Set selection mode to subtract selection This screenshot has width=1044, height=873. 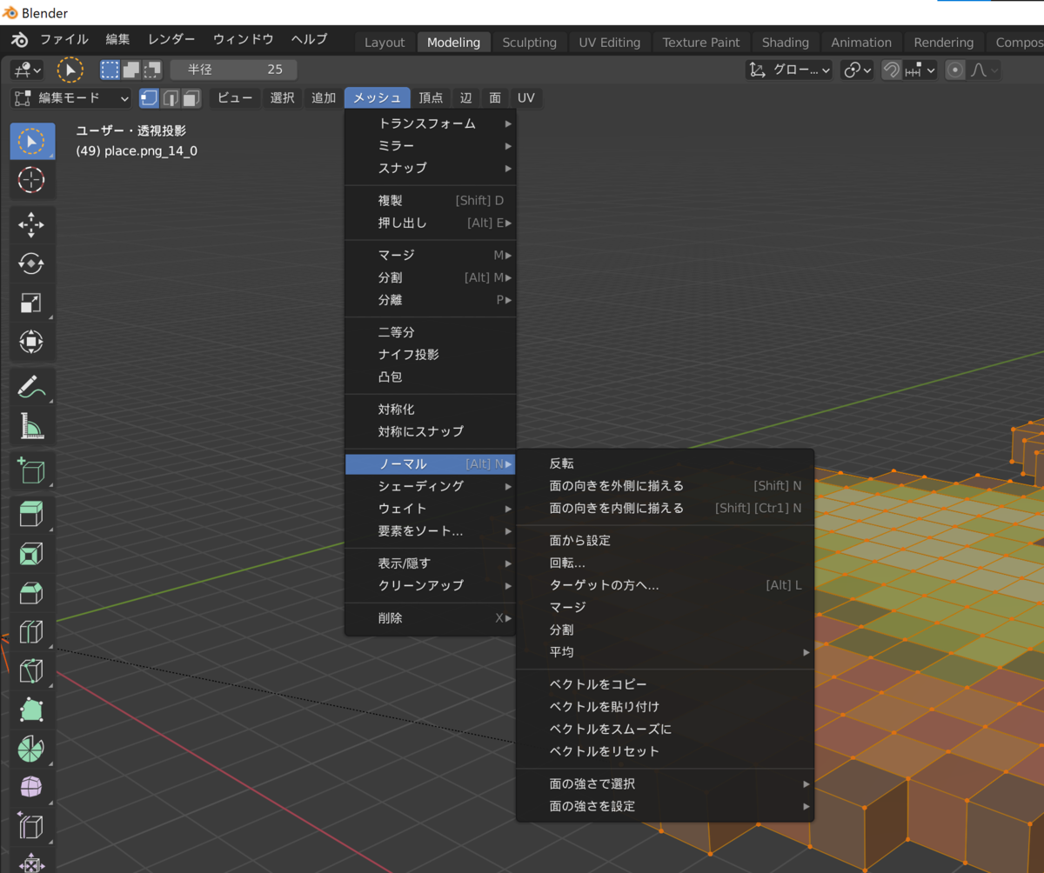pyautogui.click(x=151, y=70)
